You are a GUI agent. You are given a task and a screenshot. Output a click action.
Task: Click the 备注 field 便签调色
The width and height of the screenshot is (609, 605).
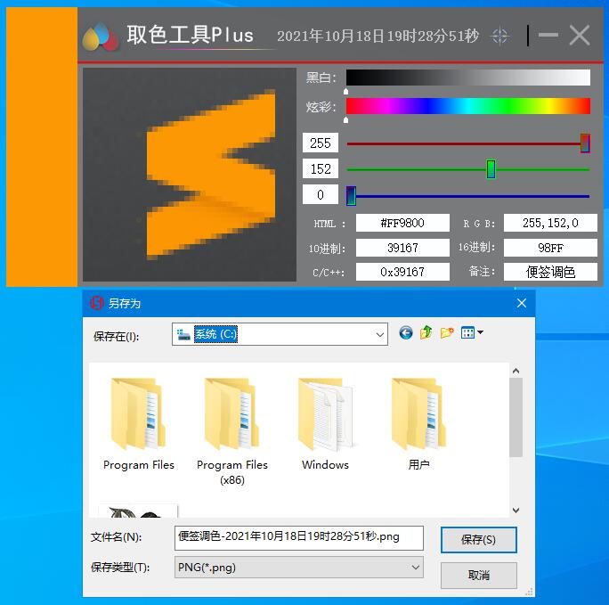[550, 272]
